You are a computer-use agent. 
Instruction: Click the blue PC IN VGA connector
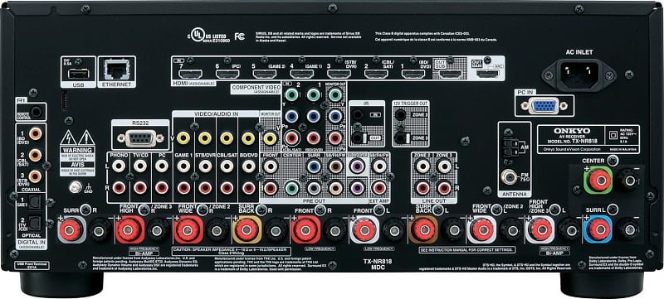(x=544, y=106)
